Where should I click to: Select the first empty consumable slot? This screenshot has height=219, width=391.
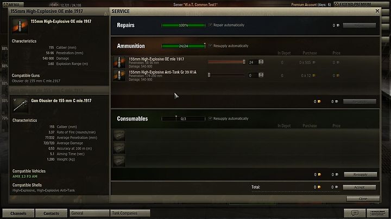119,136
